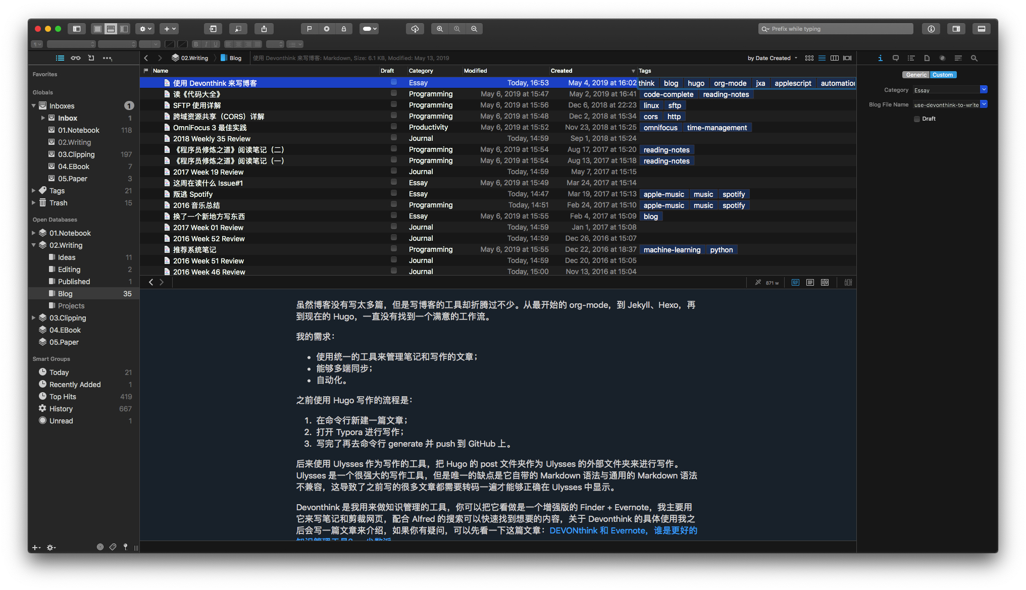Screen dimensions: 1026x590
Task: Switch to icon grid view
Action: coord(809,58)
